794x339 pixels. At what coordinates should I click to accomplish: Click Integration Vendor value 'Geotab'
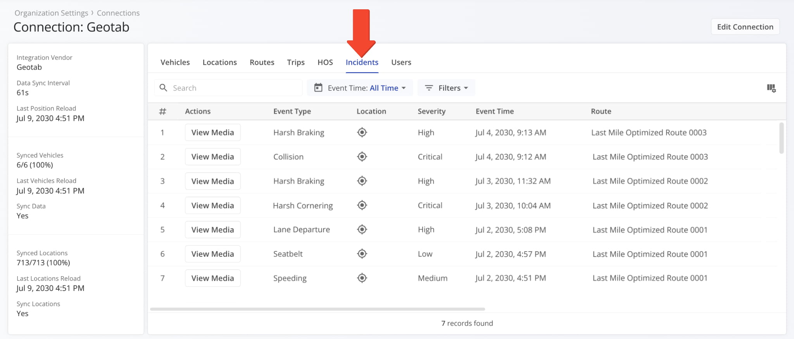pos(29,67)
